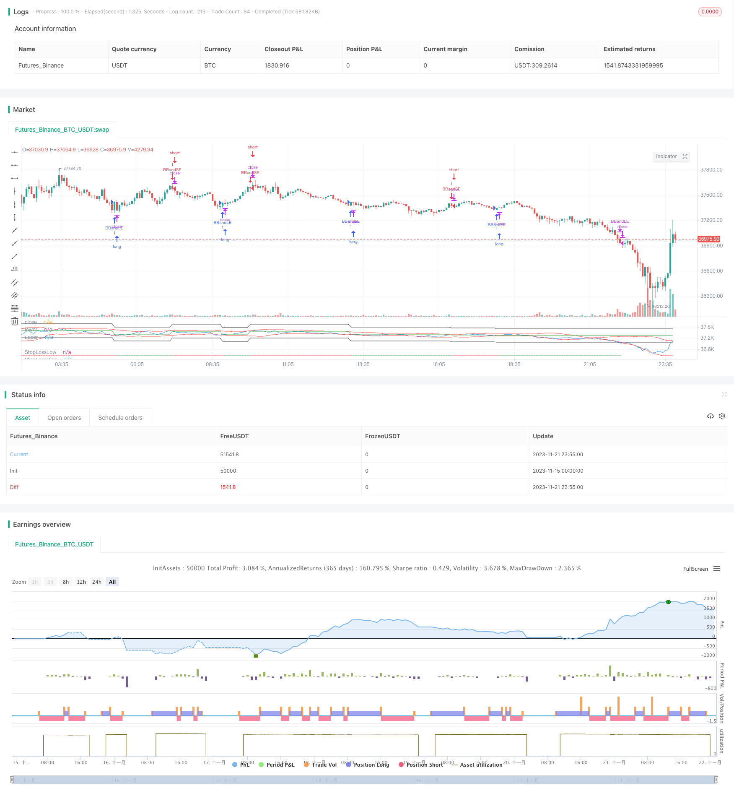Set zoom range to 1h
The height and width of the screenshot is (796, 734).
(x=35, y=582)
